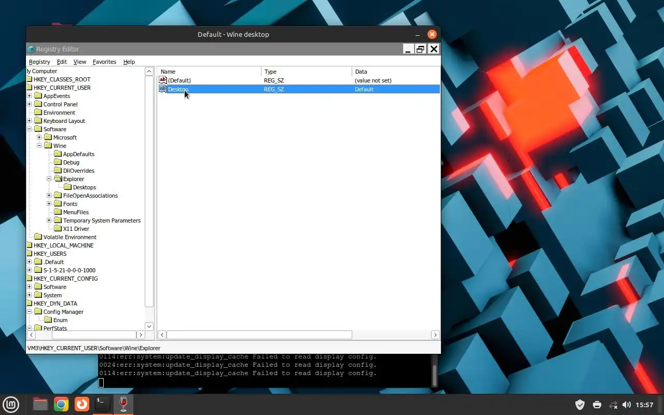This screenshot has height=415, width=664.
Task: Click the tree pane scroll-up arrow
Action: click(x=149, y=72)
